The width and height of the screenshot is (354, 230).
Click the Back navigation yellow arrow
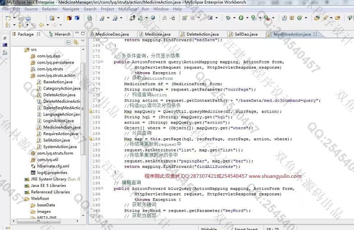point(41,25)
